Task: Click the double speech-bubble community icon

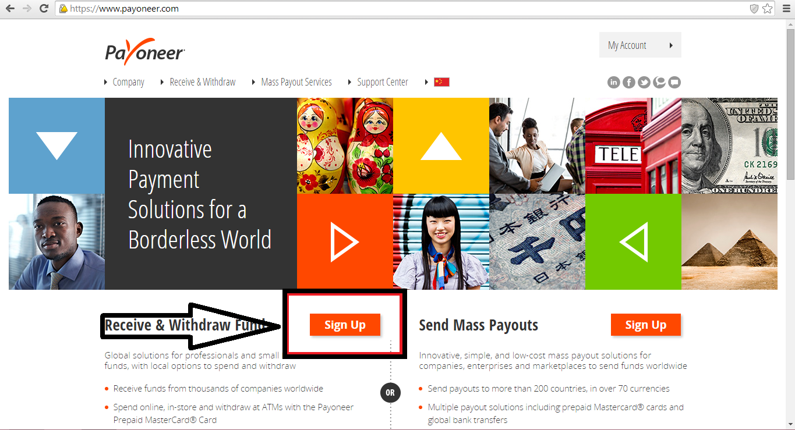Action: [x=659, y=82]
